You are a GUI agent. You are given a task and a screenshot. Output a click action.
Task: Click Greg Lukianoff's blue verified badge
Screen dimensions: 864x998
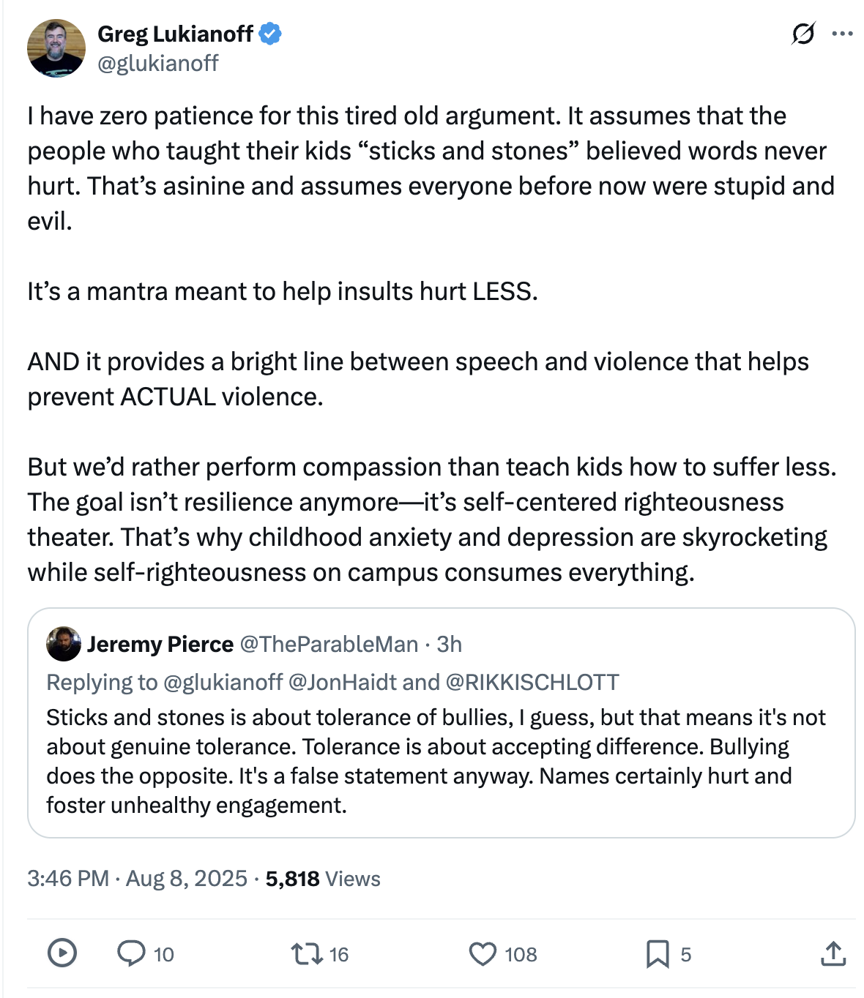[x=271, y=34]
